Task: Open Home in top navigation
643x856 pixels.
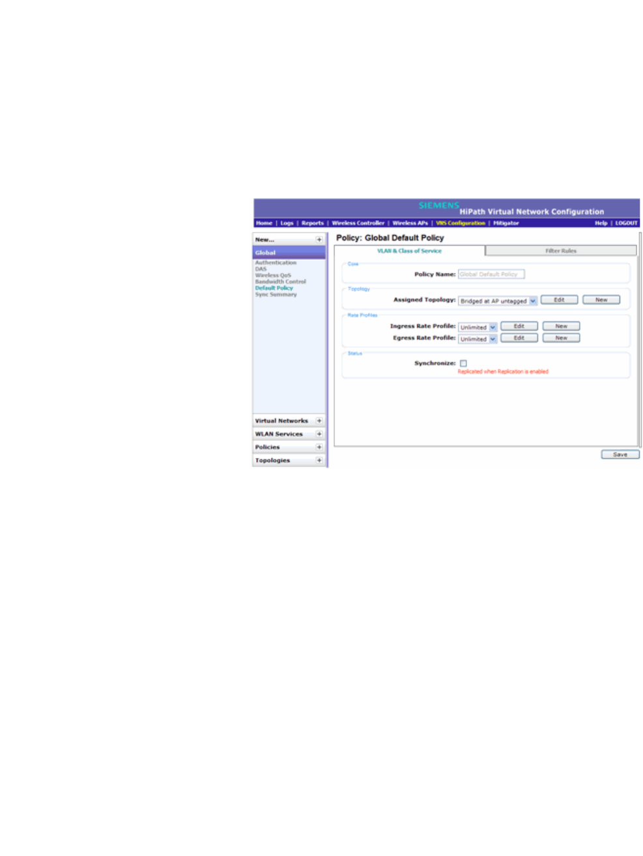Action: click(x=264, y=223)
